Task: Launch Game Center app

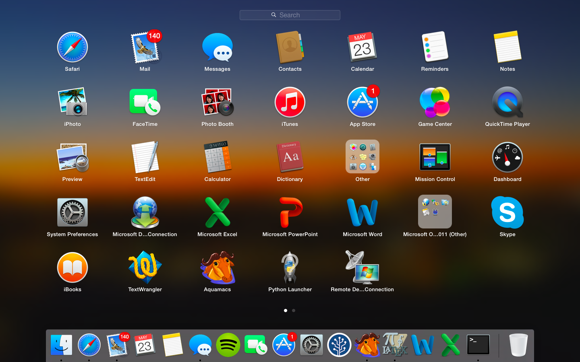Action: point(435,103)
